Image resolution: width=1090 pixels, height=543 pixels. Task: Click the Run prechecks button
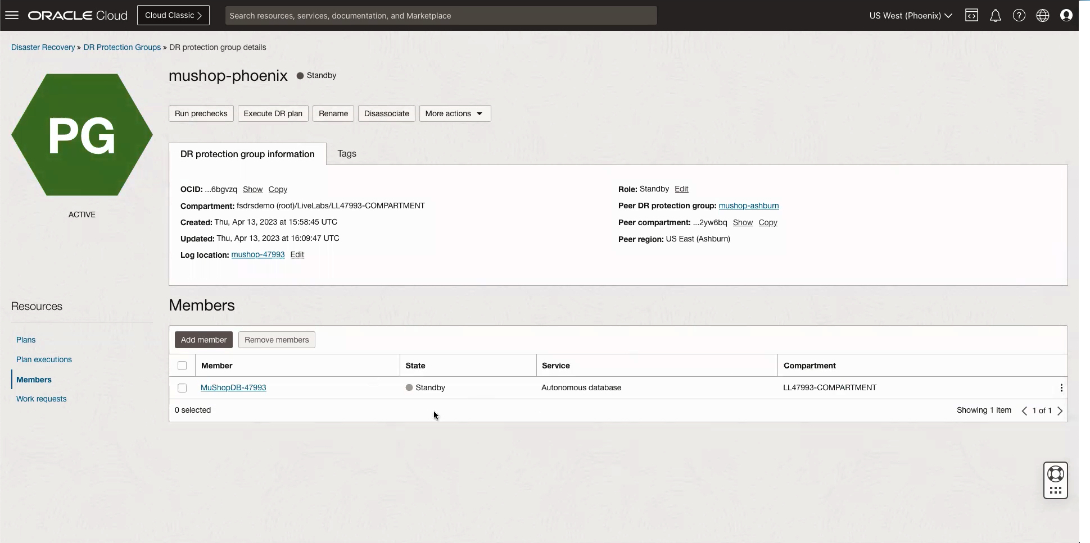[x=201, y=113]
